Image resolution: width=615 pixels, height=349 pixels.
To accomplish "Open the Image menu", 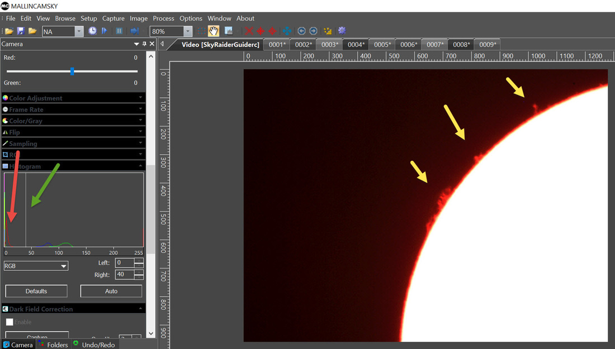I will pos(139,18).
